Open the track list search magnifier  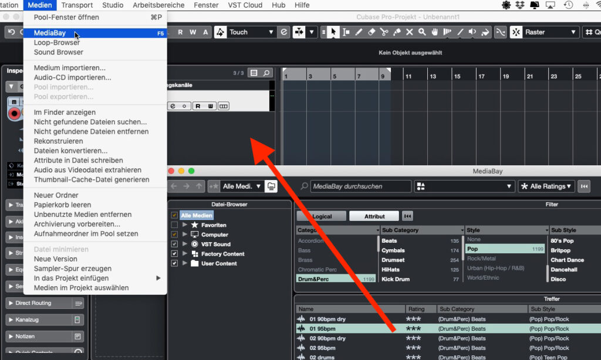click(266, 73)
